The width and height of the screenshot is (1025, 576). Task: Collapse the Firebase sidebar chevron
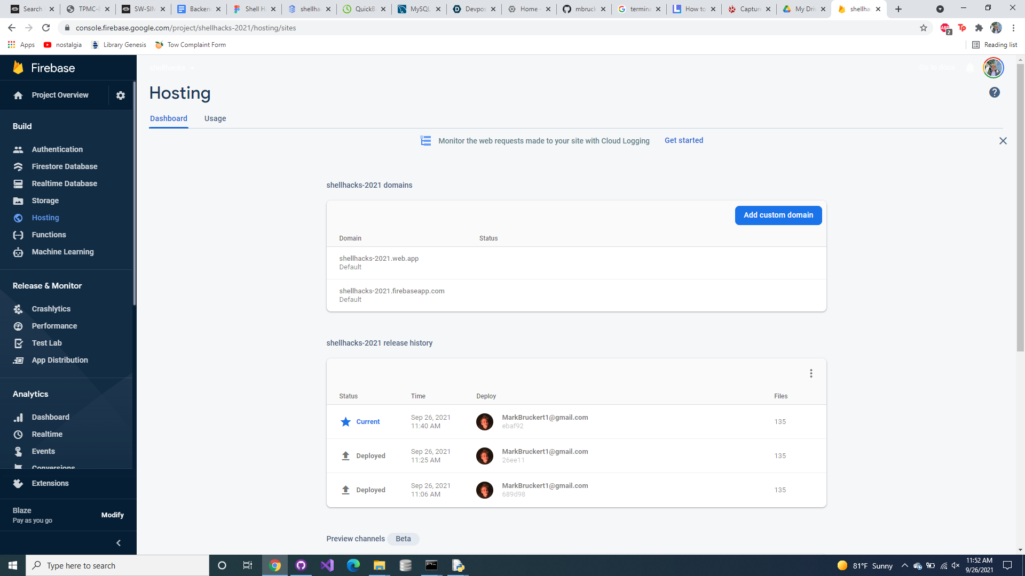pyautogui.click(x=119, y=543)
